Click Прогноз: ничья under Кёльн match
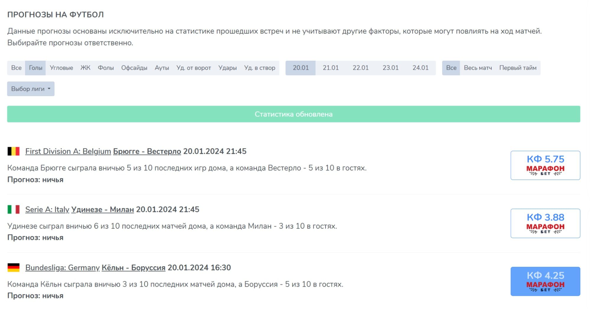Viewport: 590px width, 310px height. point(35,296)
